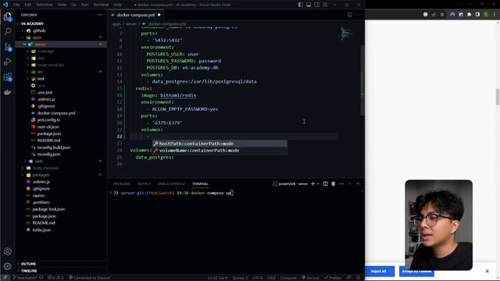Click the Prettier status bar item
The height and width of the screenshot is (281, 500).
click(333, 278)
